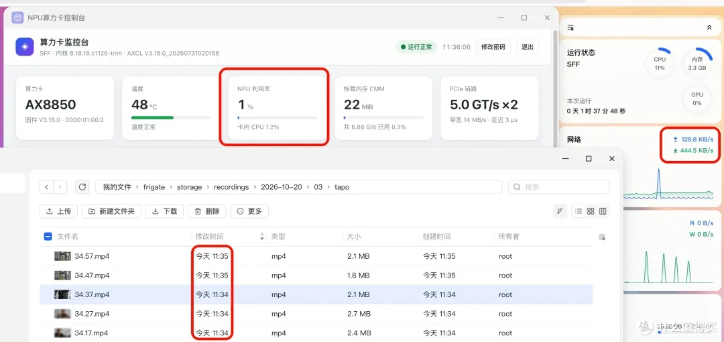Click 新建文件夹 button
The height and width of the screenshot is (342, 724).
[x=111, y=211]
